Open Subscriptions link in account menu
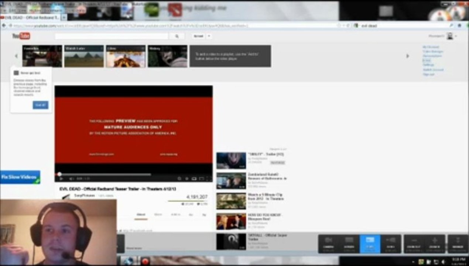The width and height of the screenshot is (469, 266). [x=432, y=56]
